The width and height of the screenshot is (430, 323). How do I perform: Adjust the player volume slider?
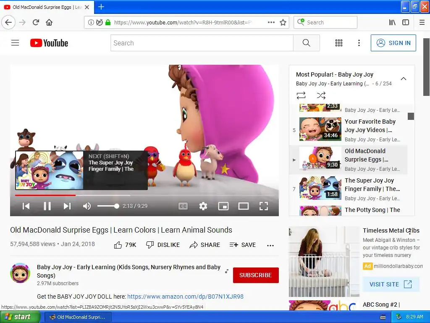108,206
